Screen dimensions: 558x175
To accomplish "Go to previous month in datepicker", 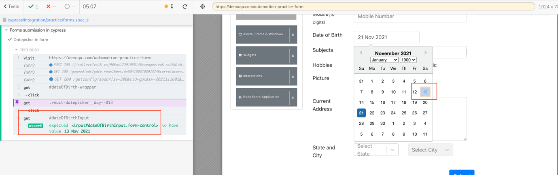I will pos(361,53).
